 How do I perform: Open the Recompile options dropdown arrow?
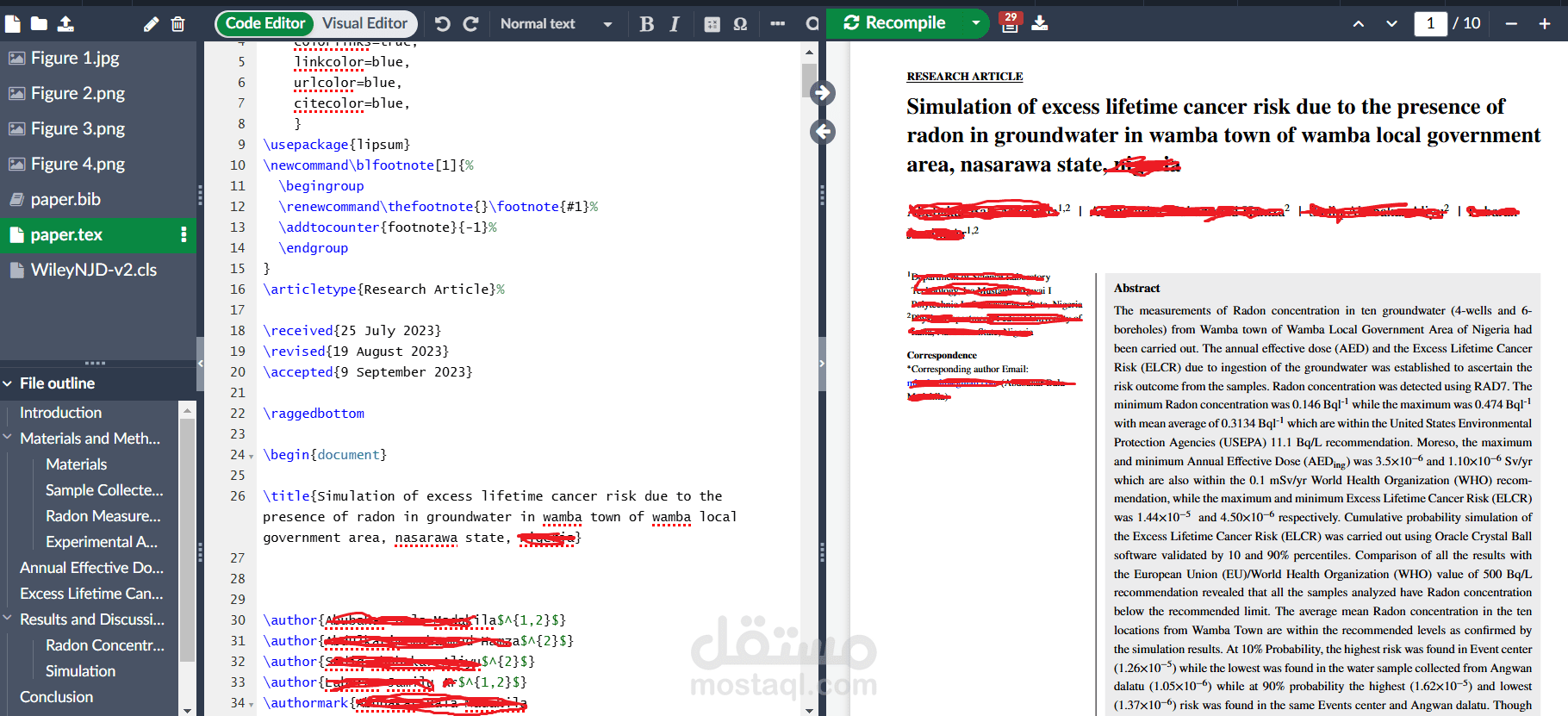coord(975,23)
